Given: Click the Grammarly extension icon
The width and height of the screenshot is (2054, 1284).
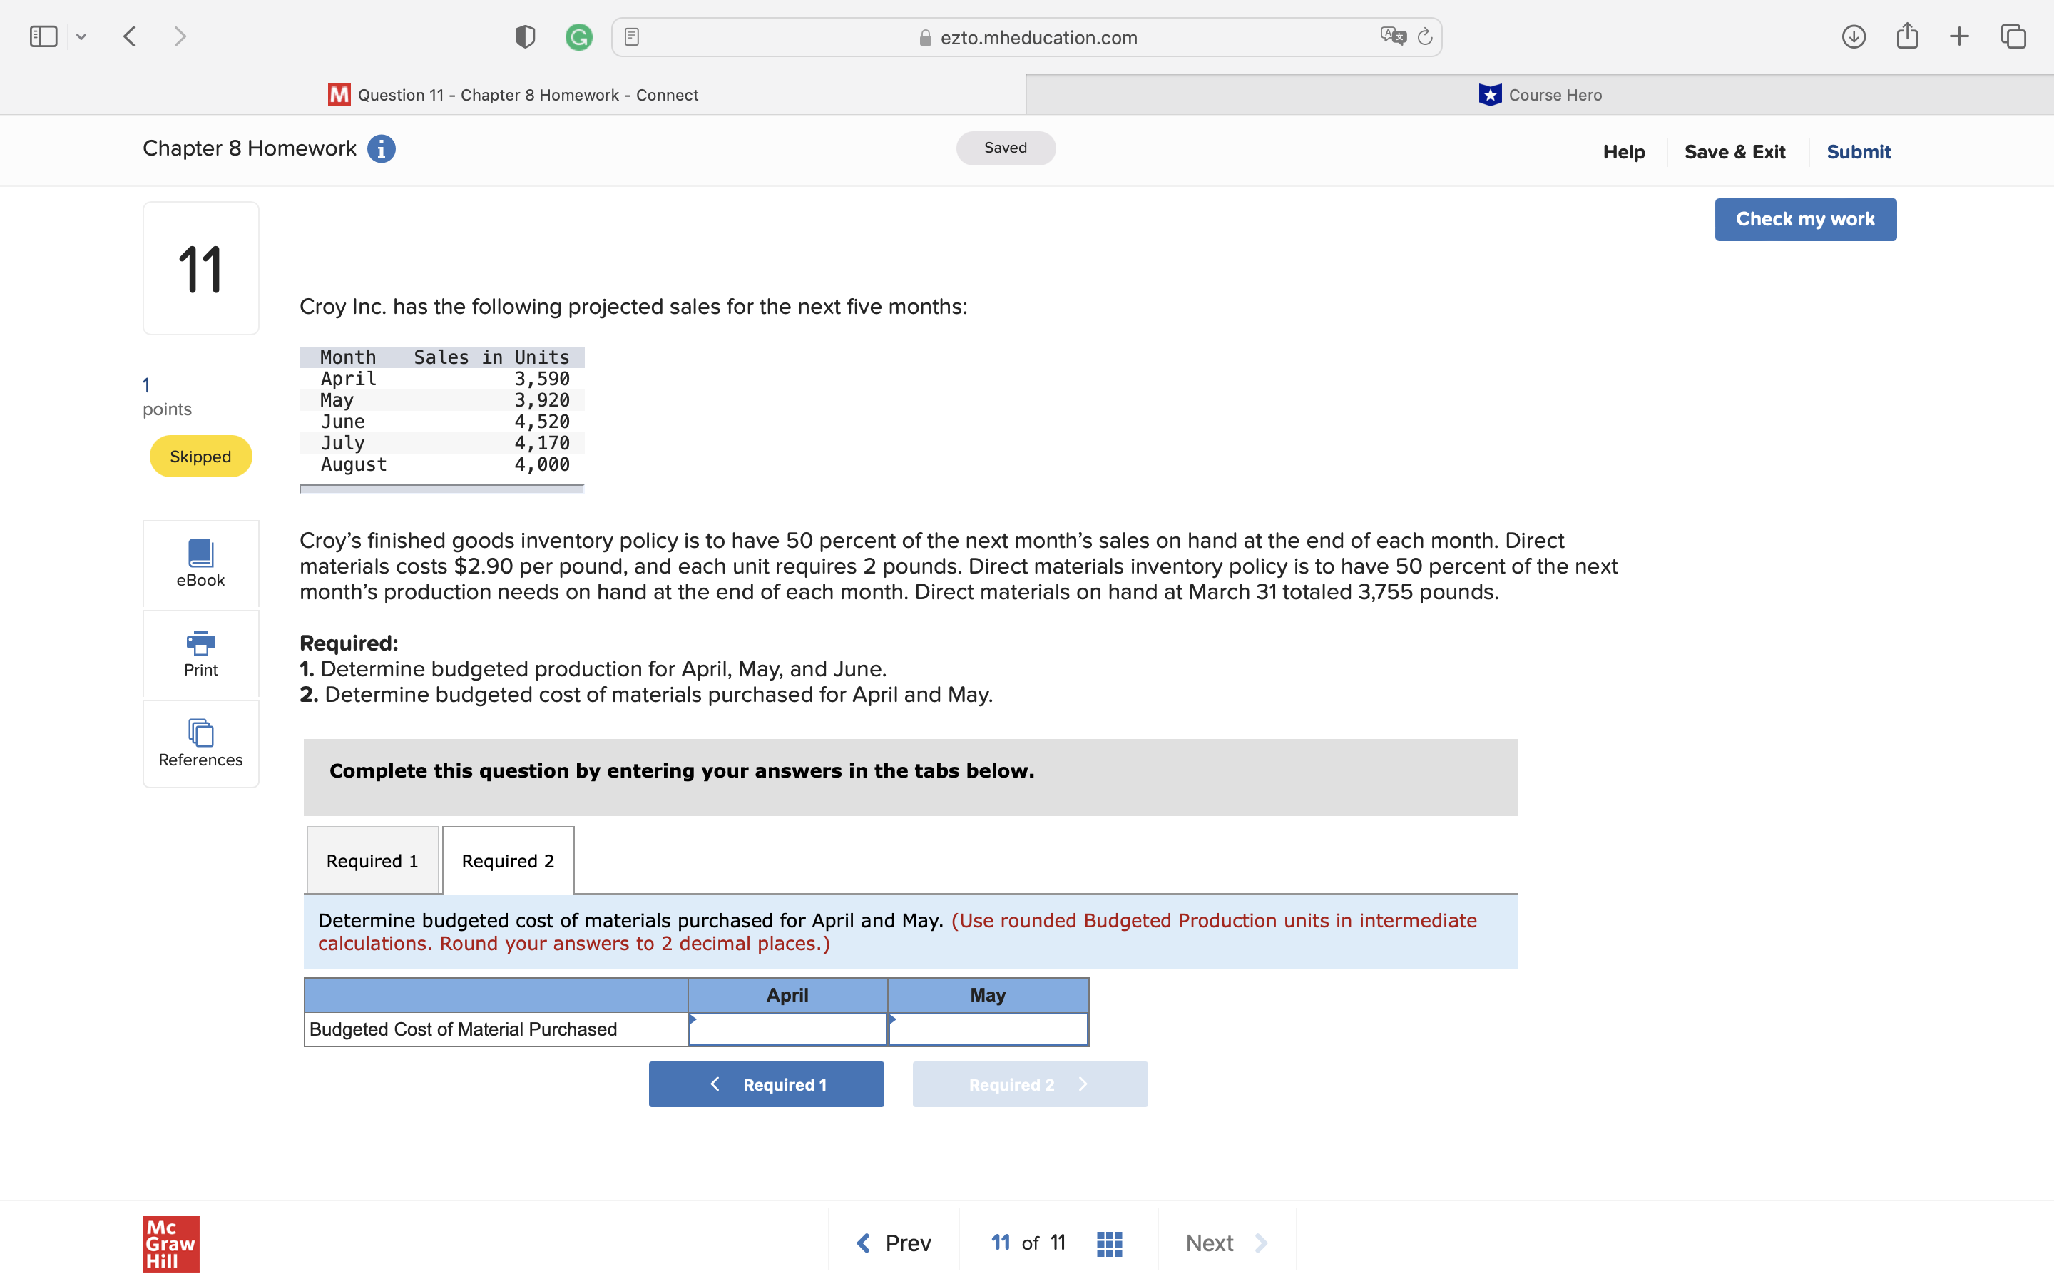Looking at the screenshot, I should pos(578,37).
